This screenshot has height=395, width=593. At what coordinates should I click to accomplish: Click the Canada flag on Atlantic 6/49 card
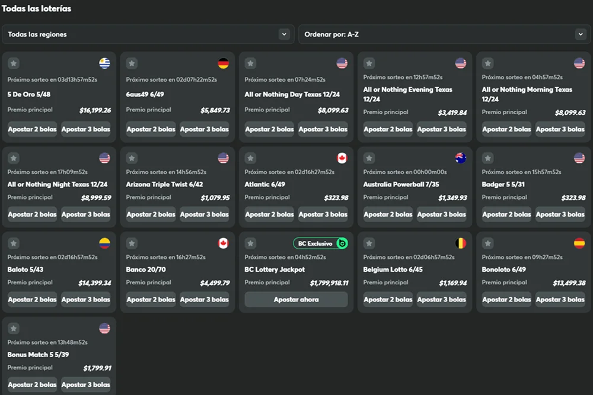coord(342,158)
